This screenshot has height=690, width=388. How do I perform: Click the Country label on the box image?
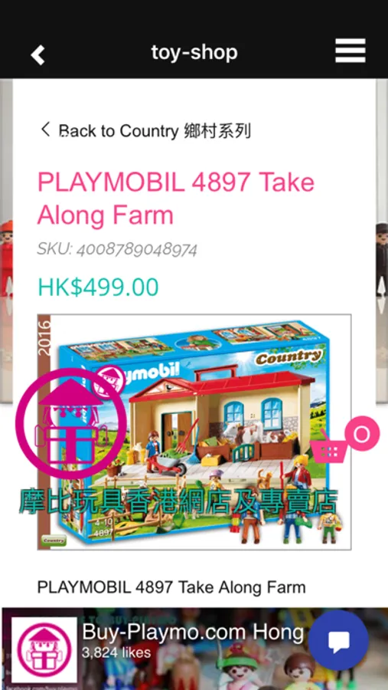point(289,357)
